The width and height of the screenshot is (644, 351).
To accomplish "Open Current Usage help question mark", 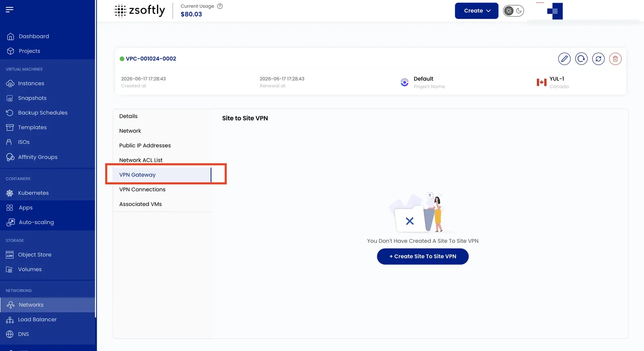I will coord(220,6).
